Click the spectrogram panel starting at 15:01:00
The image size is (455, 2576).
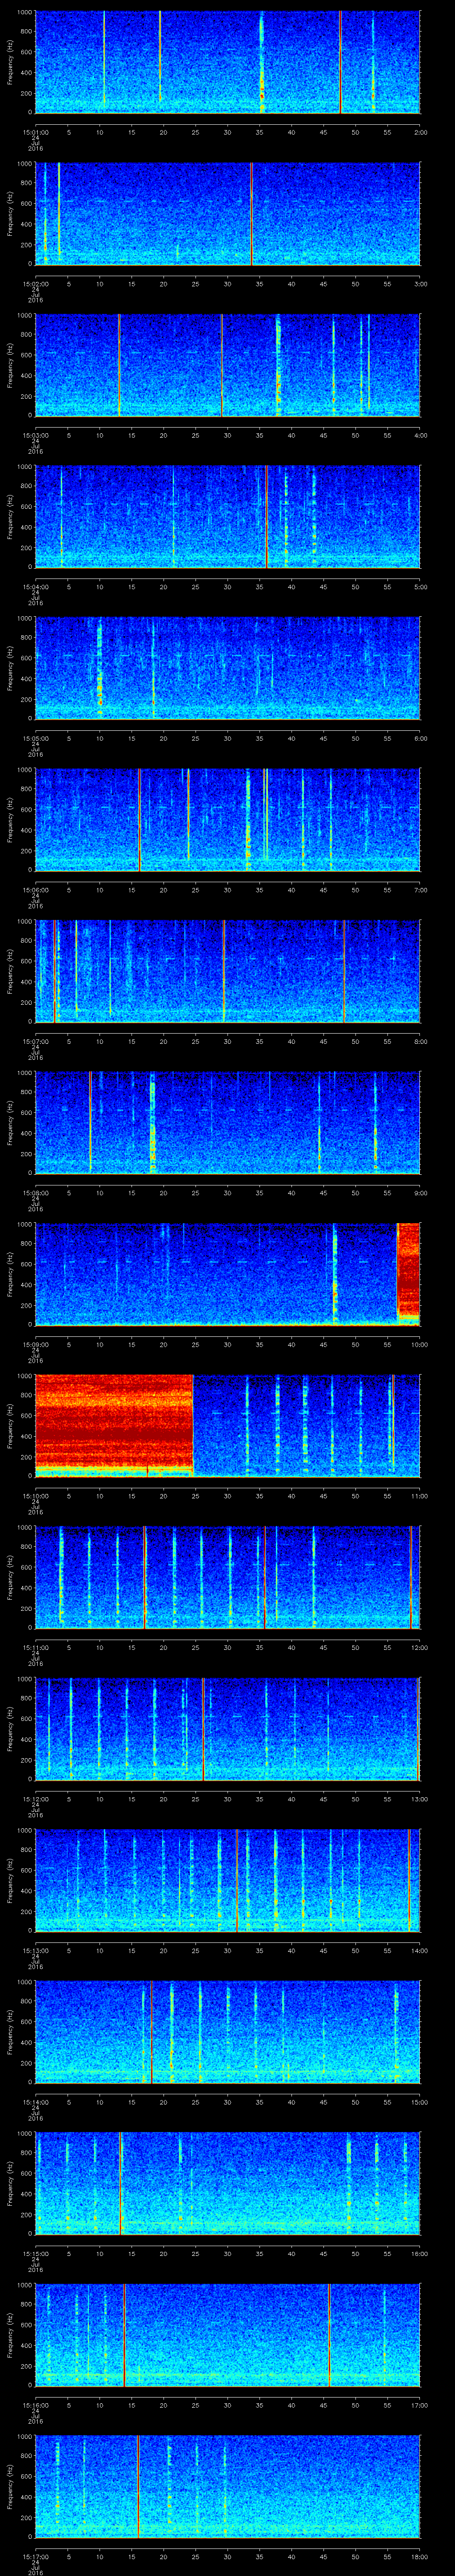click(x=228, y=62)
